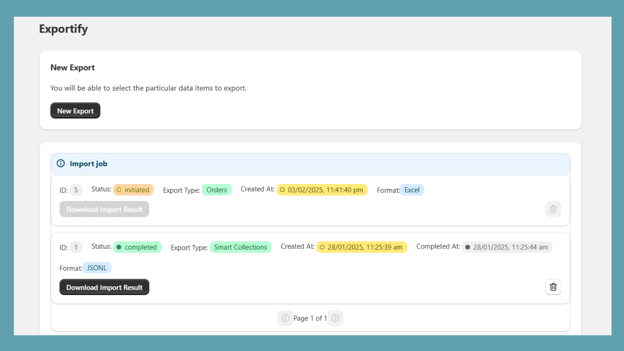This screenshot has width=624, height=351.
Task: Click the Excel format badge
Action: pos(412,190)
